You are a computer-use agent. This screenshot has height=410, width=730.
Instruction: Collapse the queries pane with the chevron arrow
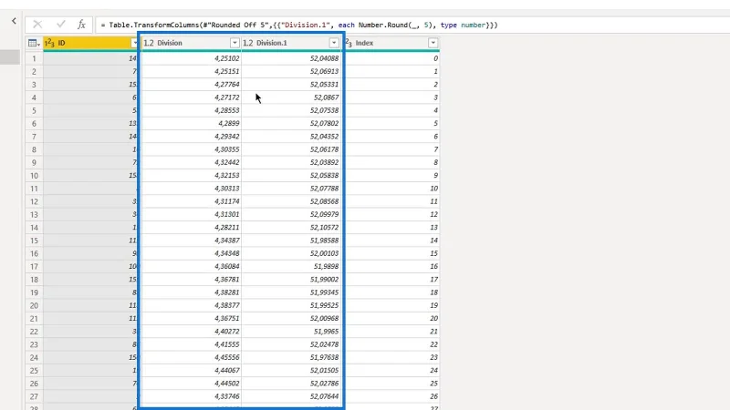point(14,20)
